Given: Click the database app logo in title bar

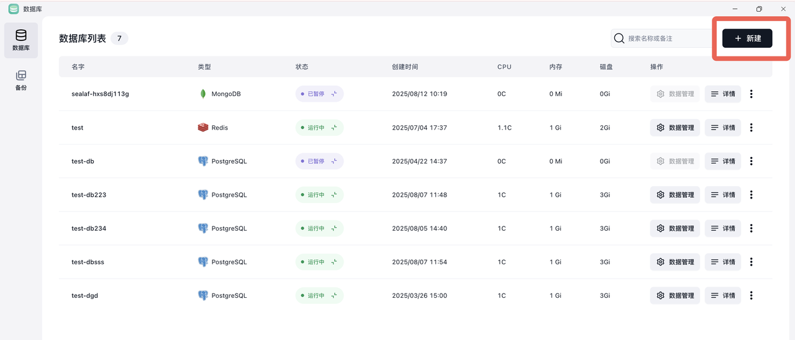Looking at the screenshot, I should click(14, 9).
